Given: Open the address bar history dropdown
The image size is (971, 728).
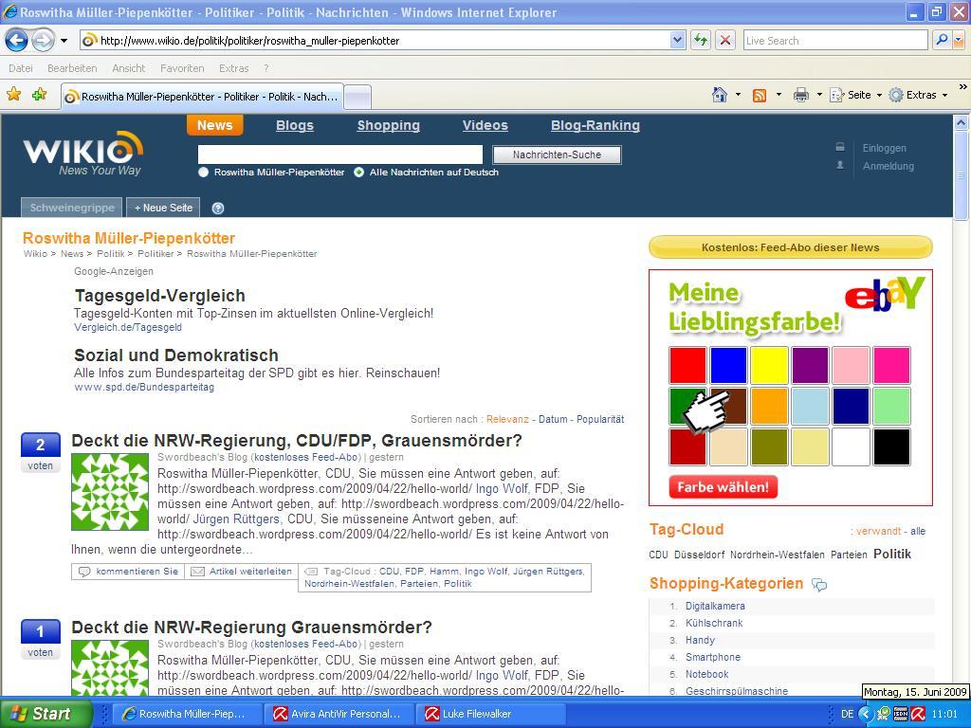Looking at the screenshot, I should pyautogui.click(x=677, y=40).
